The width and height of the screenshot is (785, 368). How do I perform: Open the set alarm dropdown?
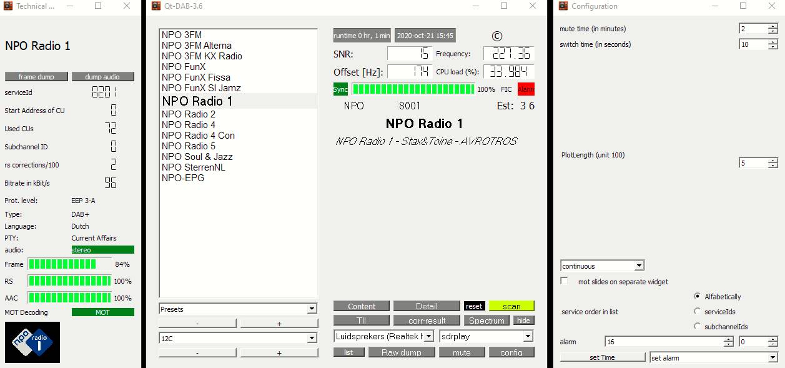(713, 357)
